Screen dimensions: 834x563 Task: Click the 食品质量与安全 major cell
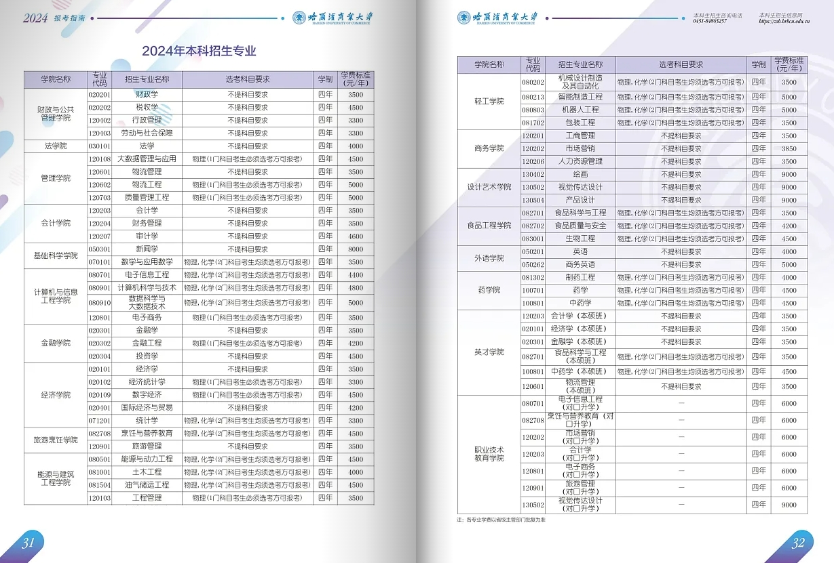tap(580, 226)
